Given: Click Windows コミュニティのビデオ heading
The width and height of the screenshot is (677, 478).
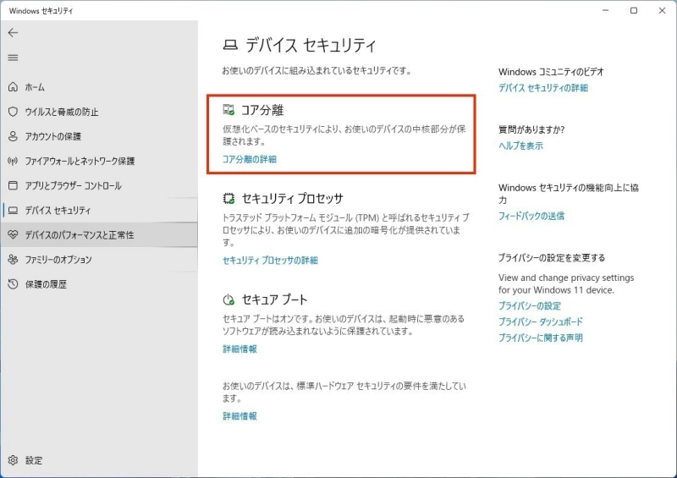Looking at the screenshot, I should tap(551, 72).
